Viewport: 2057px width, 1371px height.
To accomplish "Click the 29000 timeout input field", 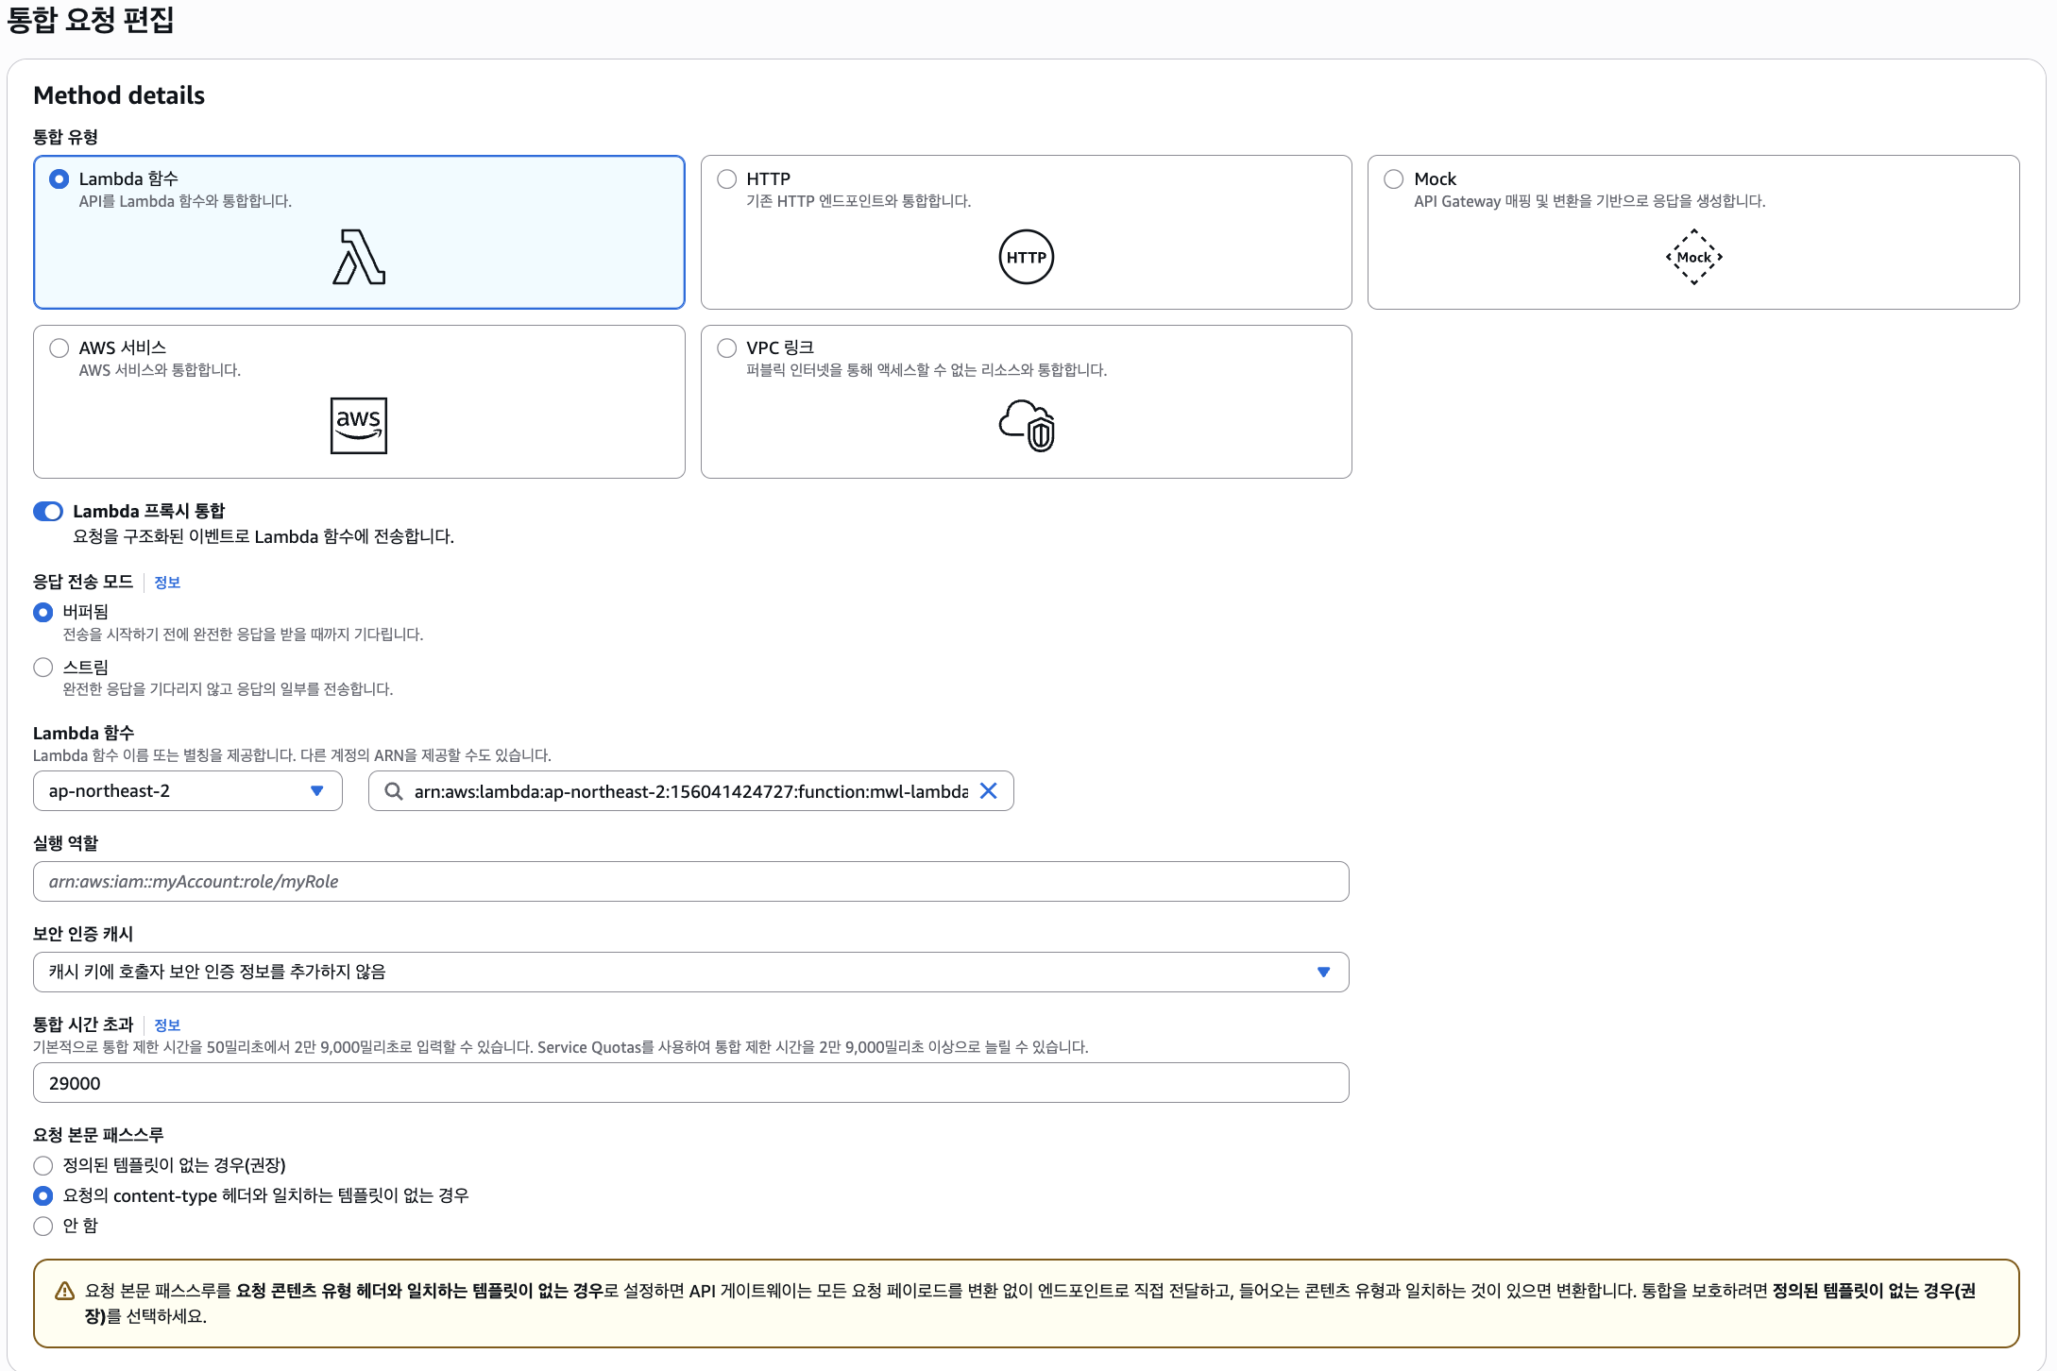I will click(690, 1083).
